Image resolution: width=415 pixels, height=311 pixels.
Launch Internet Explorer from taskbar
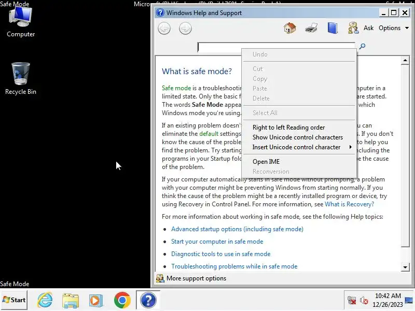45,300
